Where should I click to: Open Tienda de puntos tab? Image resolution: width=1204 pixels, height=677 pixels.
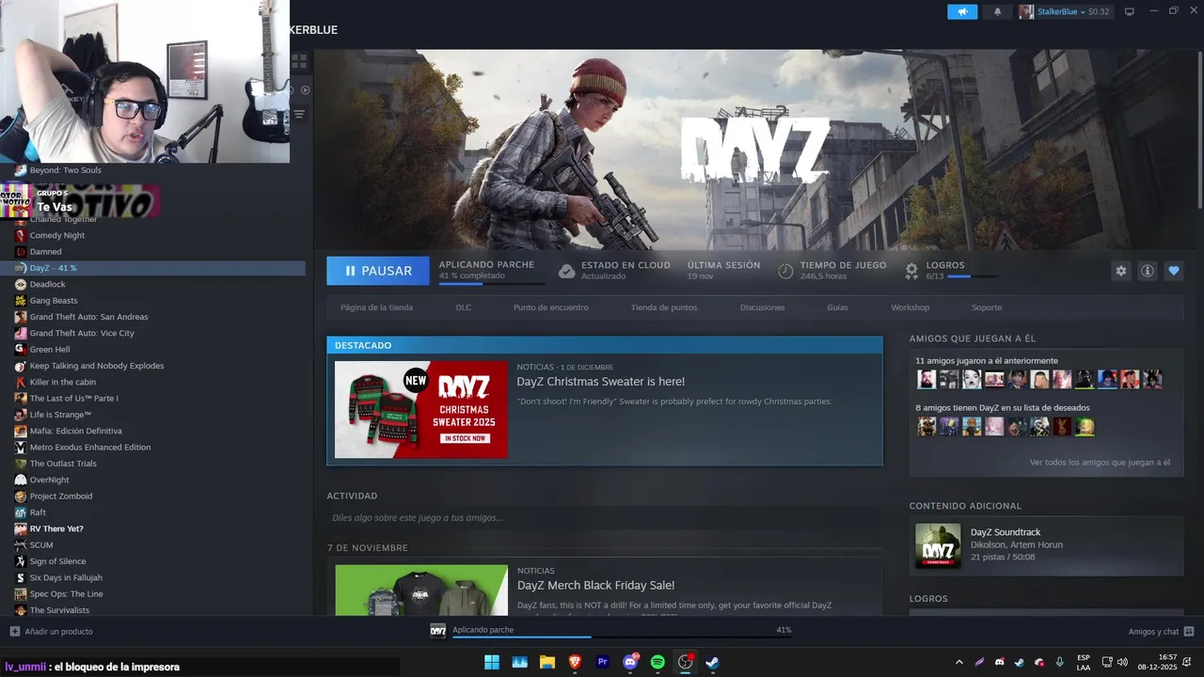(664, 307)
